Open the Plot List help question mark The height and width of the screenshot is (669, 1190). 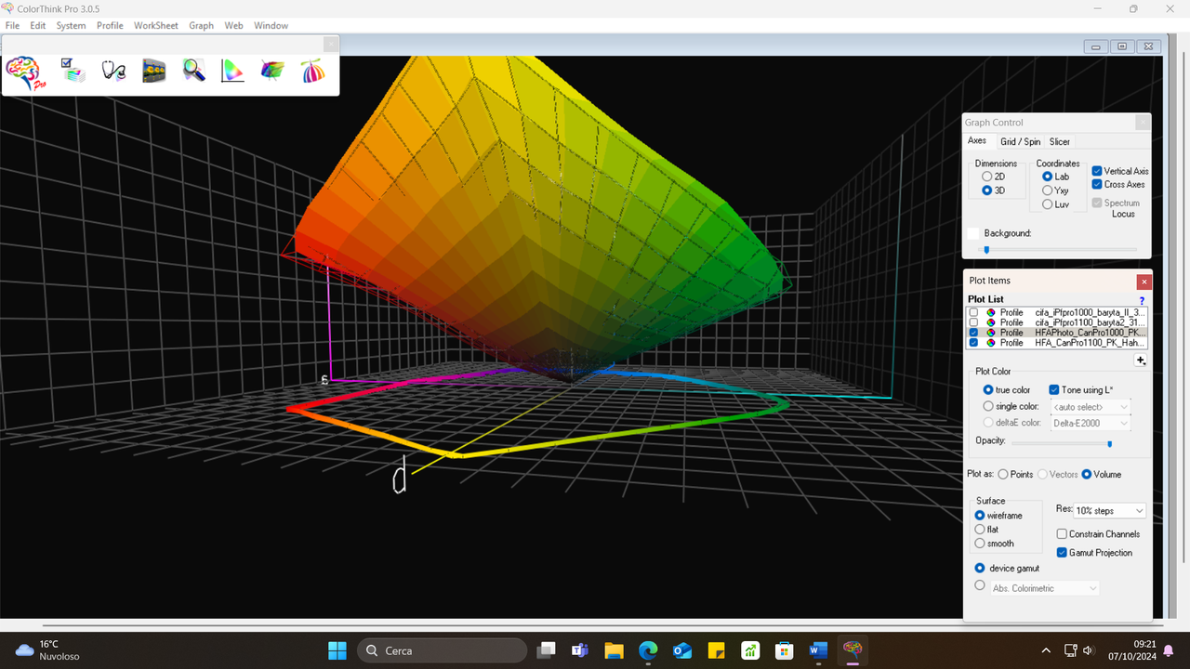[x=1142, y=300]
